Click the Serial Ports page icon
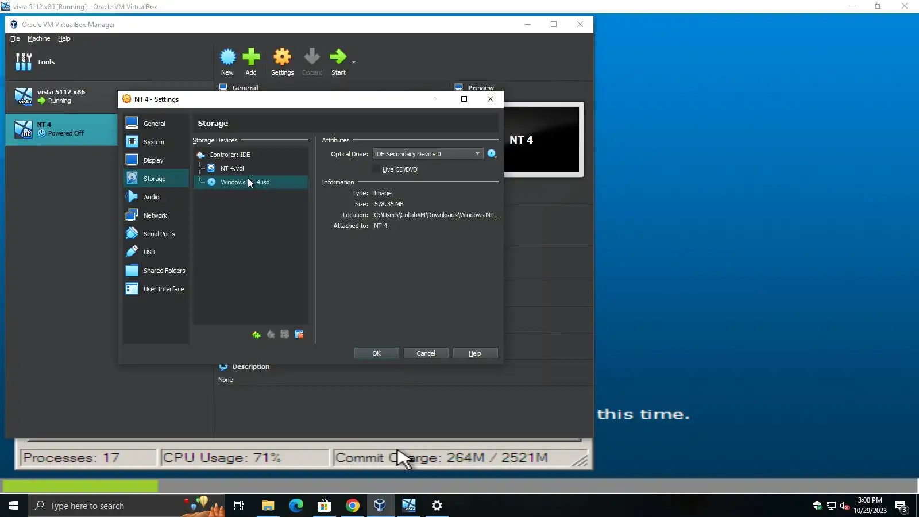 (132, 233)
